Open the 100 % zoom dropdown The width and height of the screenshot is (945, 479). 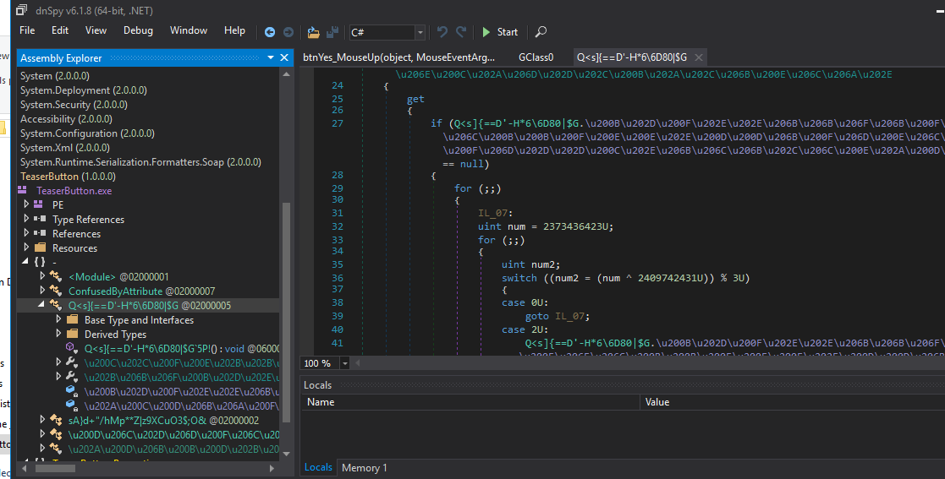(347, 363)
